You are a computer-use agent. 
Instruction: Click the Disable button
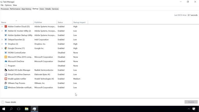point(191,102)
